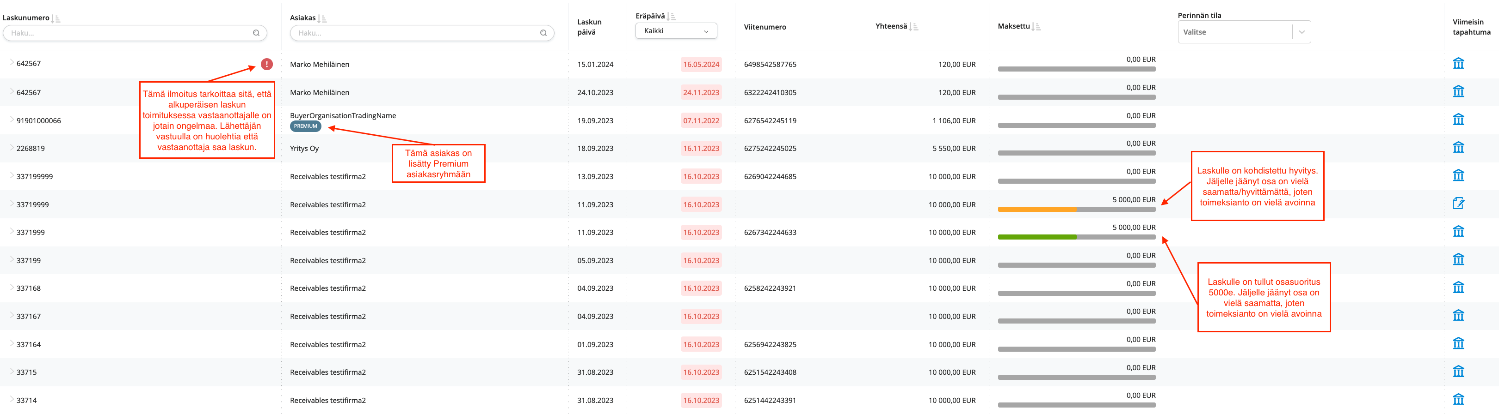Click the red warning icon on invoice 642567

(x=266, y=65)
